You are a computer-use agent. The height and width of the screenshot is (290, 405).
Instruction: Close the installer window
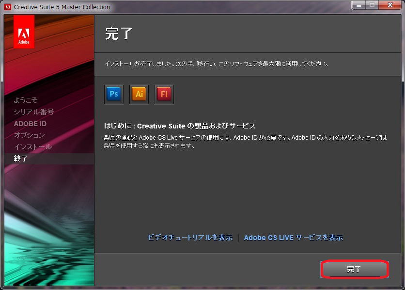pos(390,5)
